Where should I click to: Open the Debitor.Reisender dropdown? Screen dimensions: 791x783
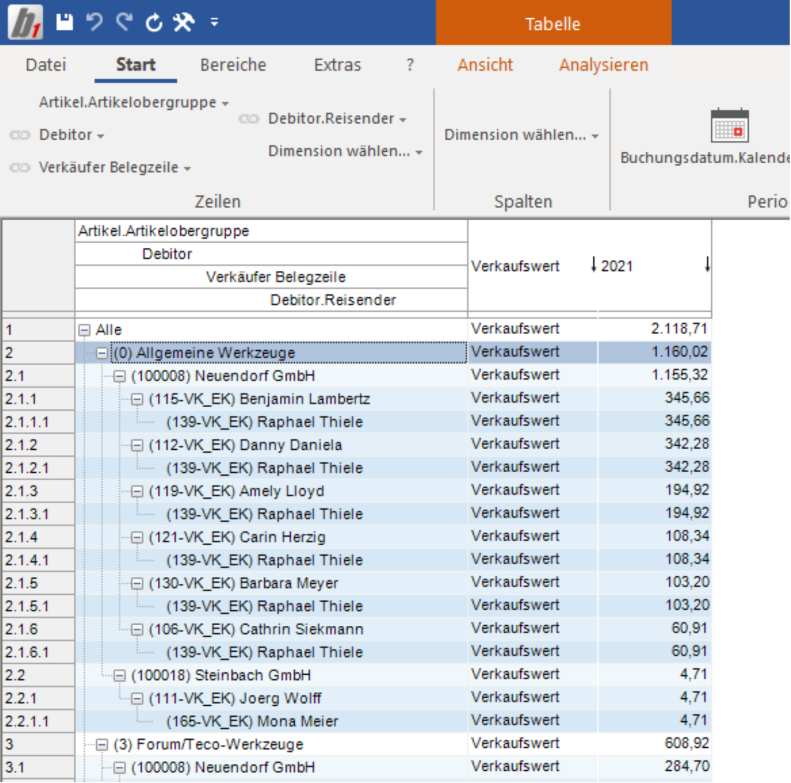(337, 119)
